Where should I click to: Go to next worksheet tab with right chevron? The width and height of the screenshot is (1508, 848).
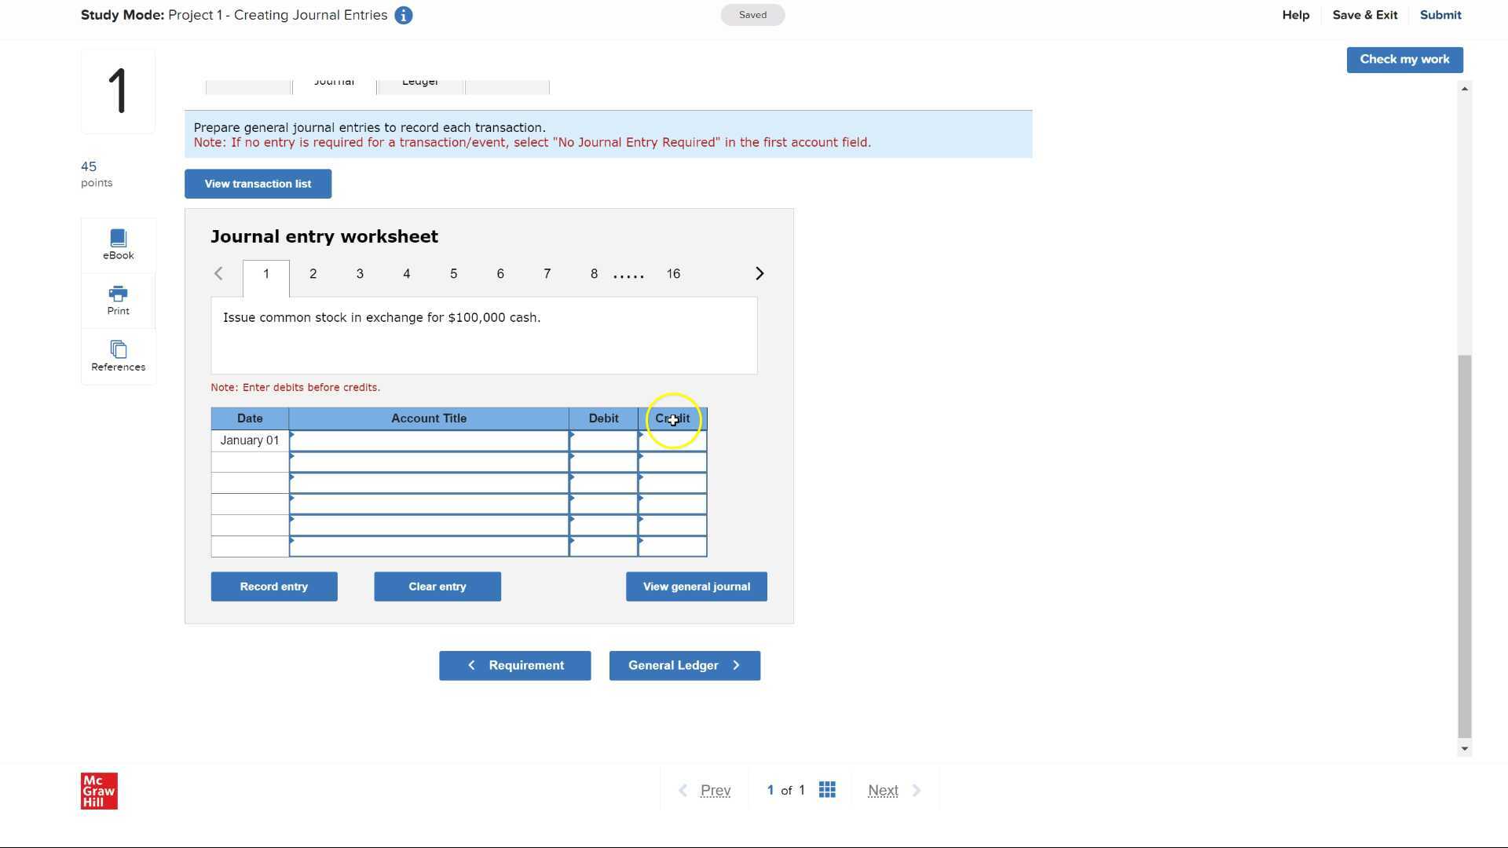pyautogui.click(x=759, y=273)
